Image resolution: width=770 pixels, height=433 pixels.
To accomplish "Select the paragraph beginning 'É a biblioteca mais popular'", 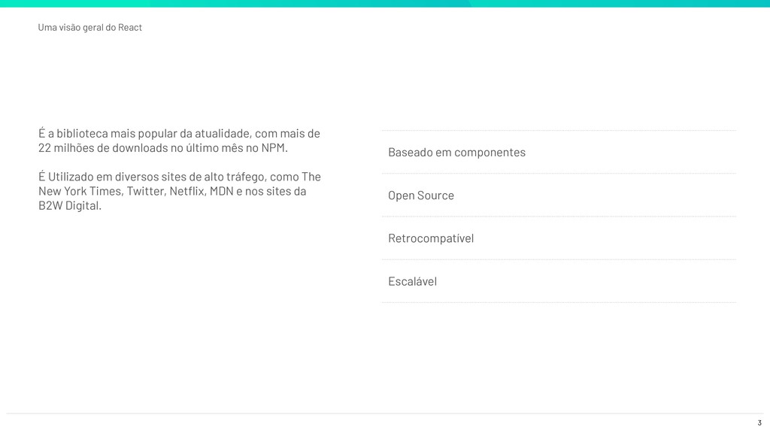I will [x=179, y=141].
